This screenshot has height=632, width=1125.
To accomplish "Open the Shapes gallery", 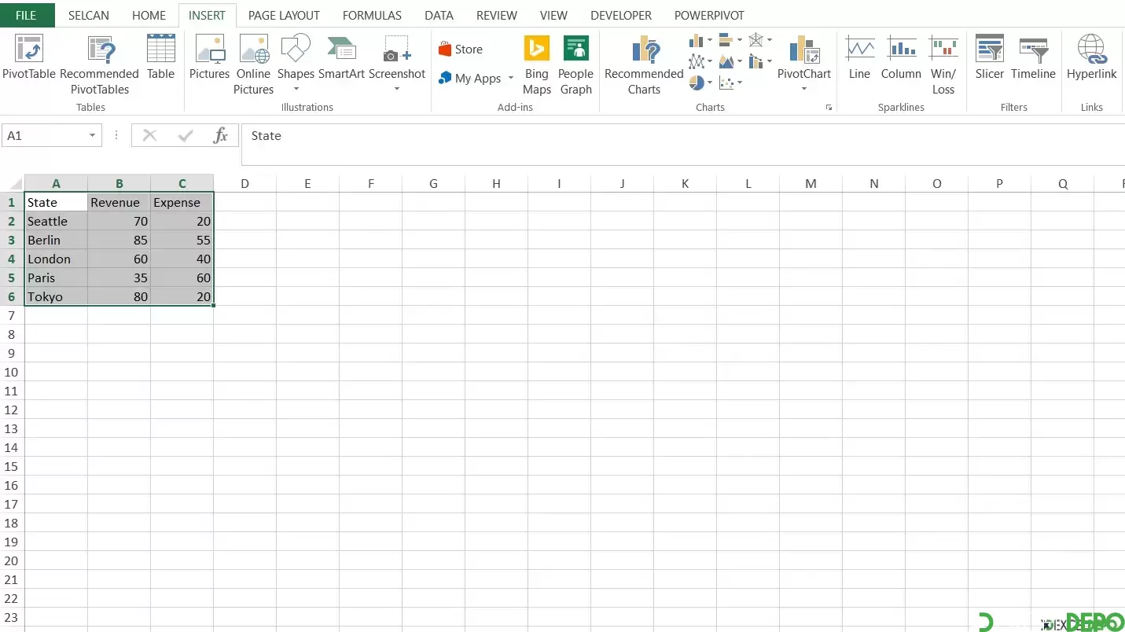I will [x=296, y=64].
